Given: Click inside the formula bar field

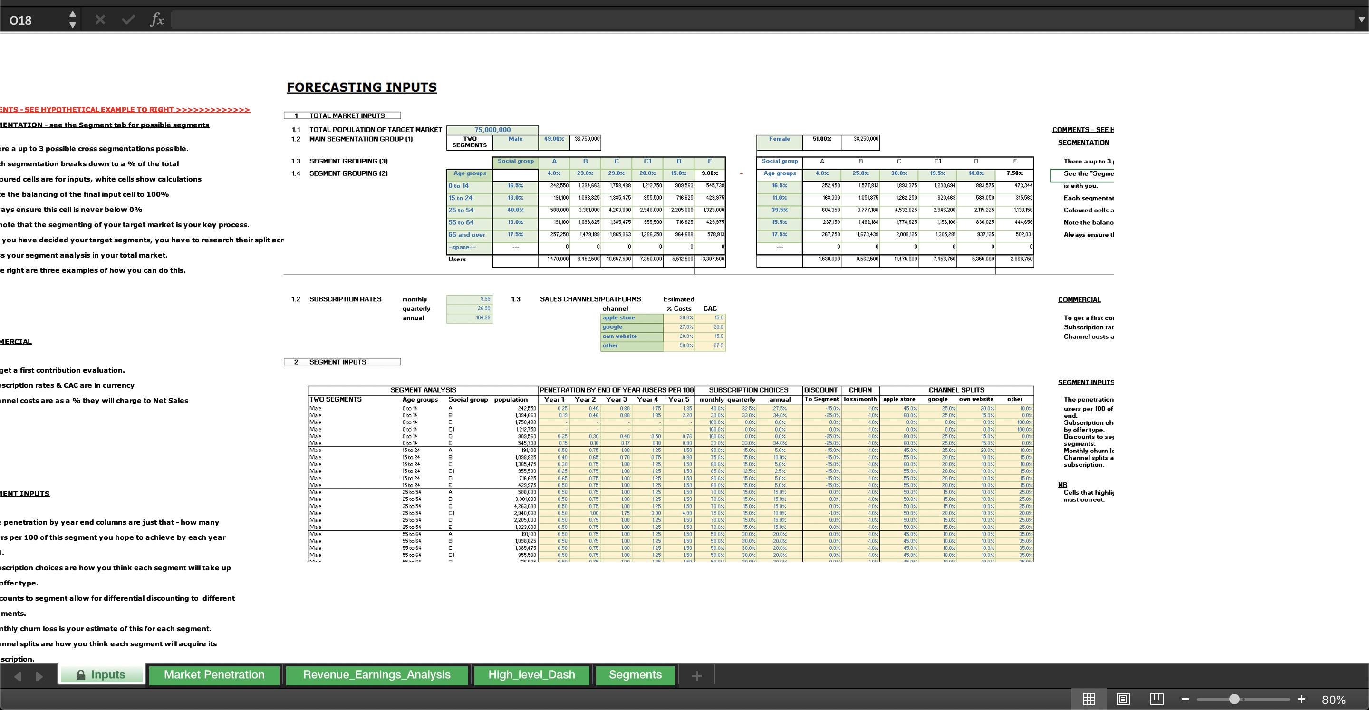Looking at the screenshot, I should [762, 20].
